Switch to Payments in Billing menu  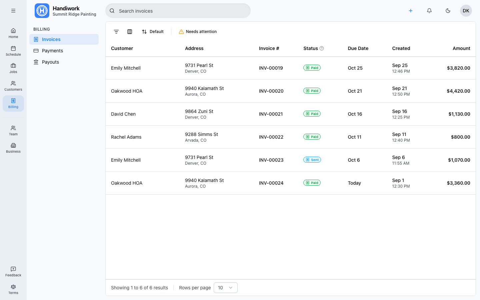pos(64,51)
